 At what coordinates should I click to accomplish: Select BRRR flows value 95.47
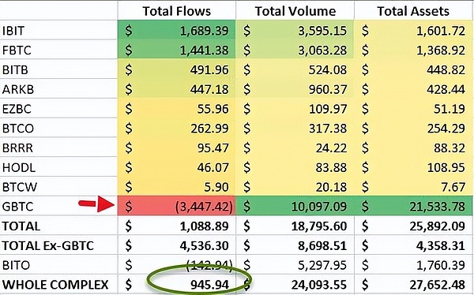click(213, 148)
